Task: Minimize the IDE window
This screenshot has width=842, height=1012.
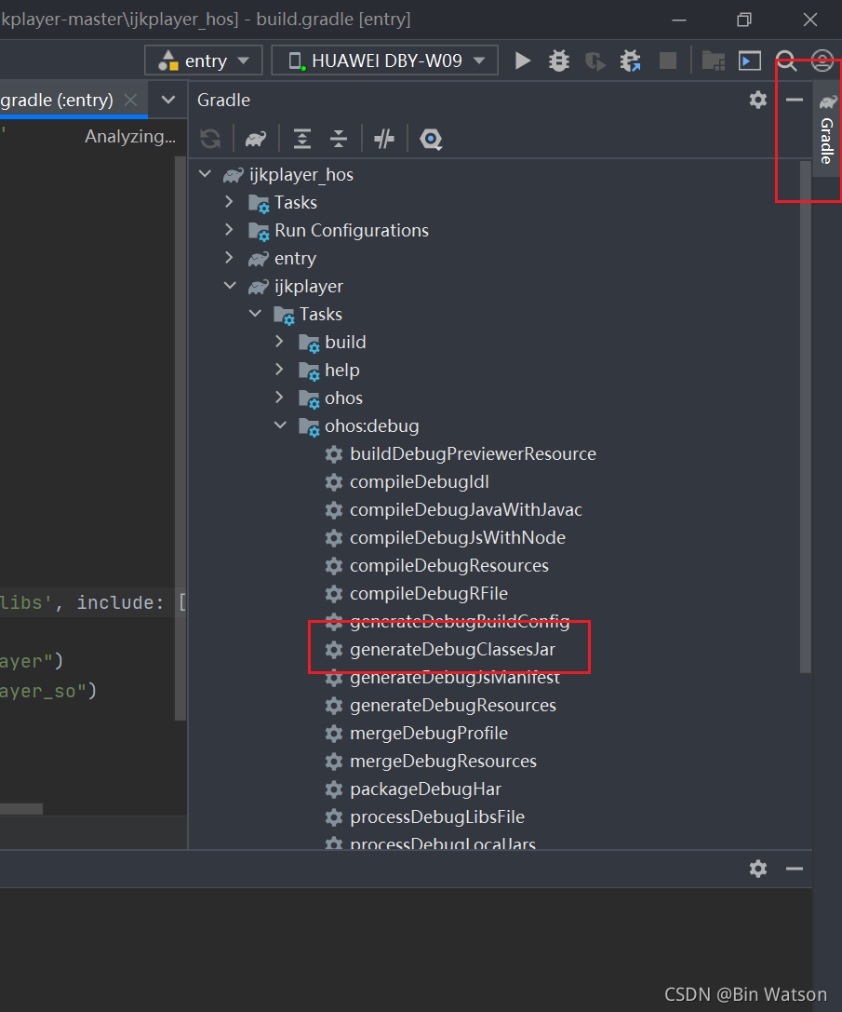Action: 679,20
